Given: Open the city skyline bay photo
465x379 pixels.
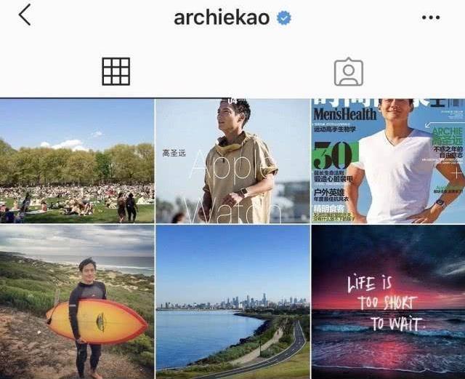Looking at the screenshot, I should coord(232,302).
